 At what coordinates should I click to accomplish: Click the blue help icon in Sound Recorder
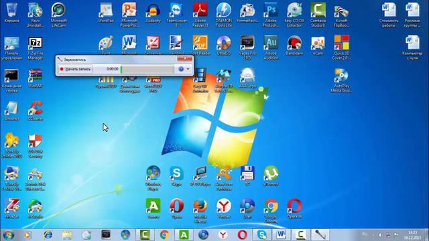pyautogui.click(x=181, y=69)
